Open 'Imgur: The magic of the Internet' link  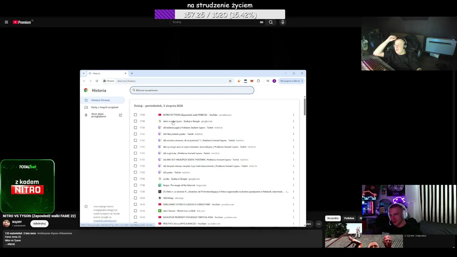pos(179,185)
